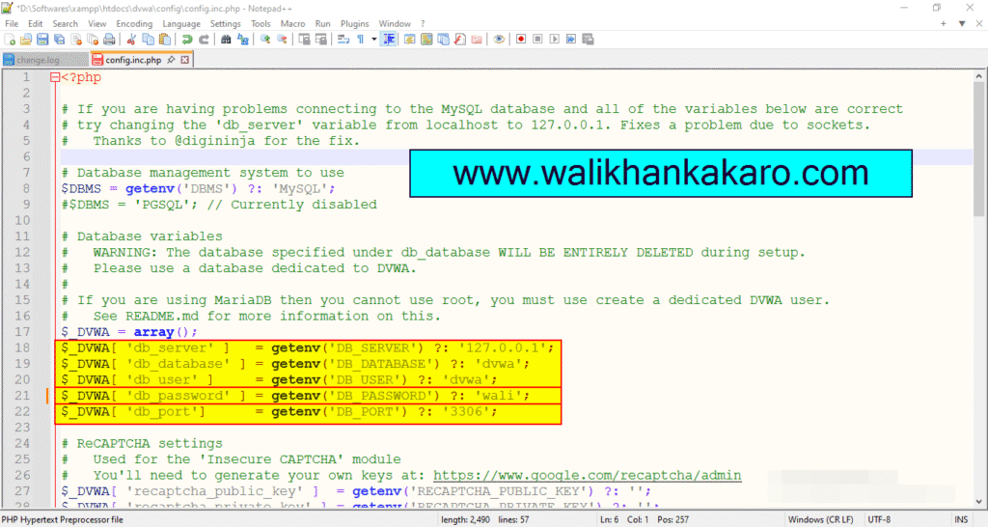Click INS mode in status bar
The image size is (988, 527).
(961, 519)
